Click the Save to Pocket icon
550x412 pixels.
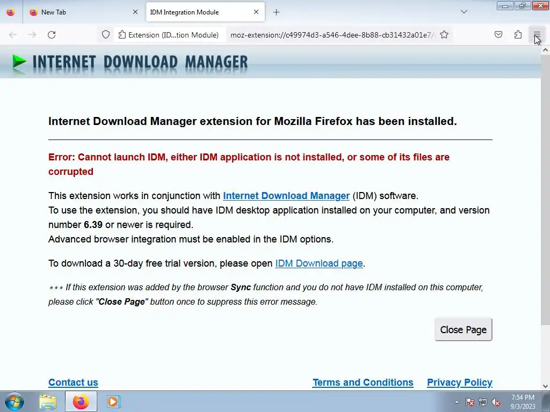point(498,35)
